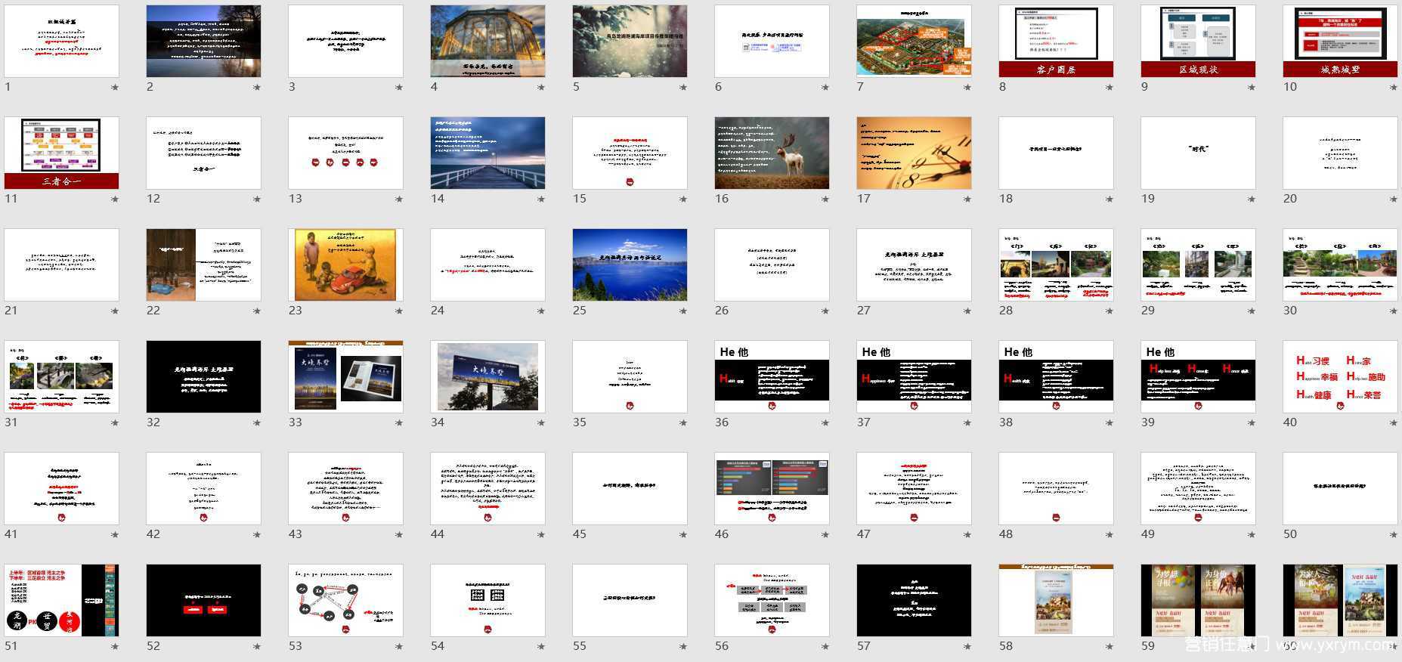Screen dimensions: 1402x662
Task: Select the 大境养墅 brochure slide 33
Action: pos(345,376)
